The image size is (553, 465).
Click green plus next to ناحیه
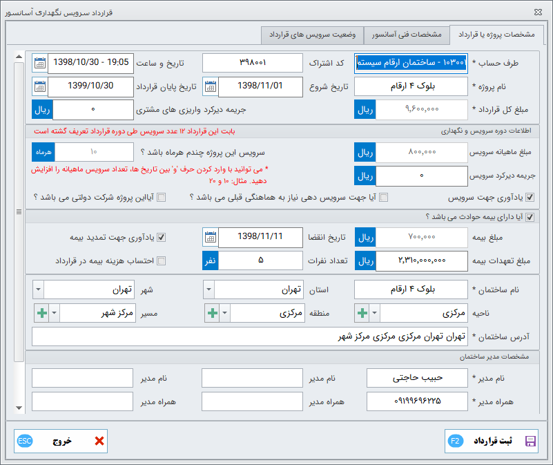click(362, 313)
